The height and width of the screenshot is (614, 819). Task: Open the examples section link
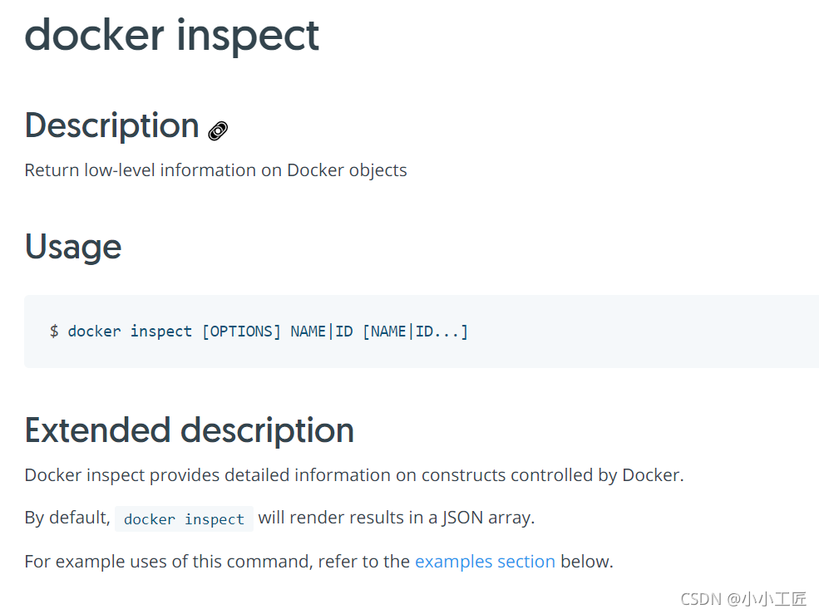coord(485,562)
